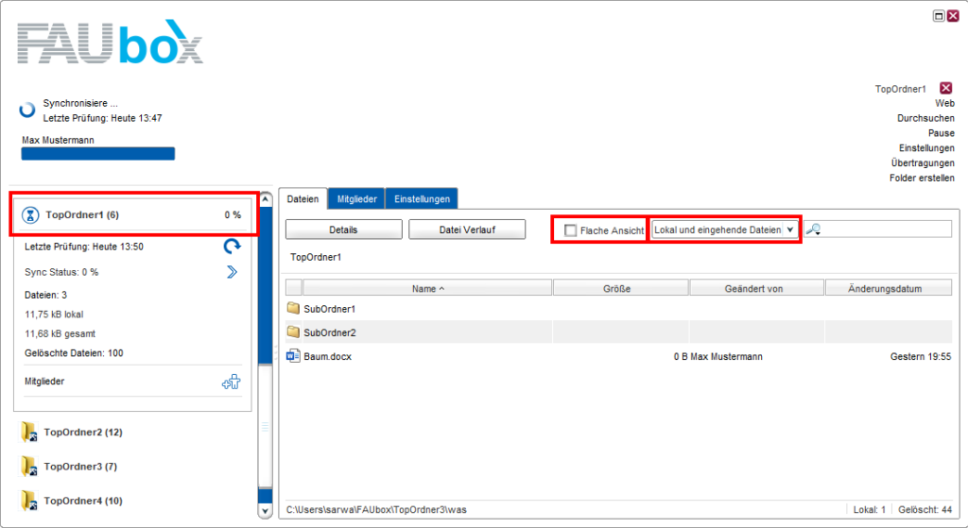Click the Baum.docx Word document icon

coord(293,357)
